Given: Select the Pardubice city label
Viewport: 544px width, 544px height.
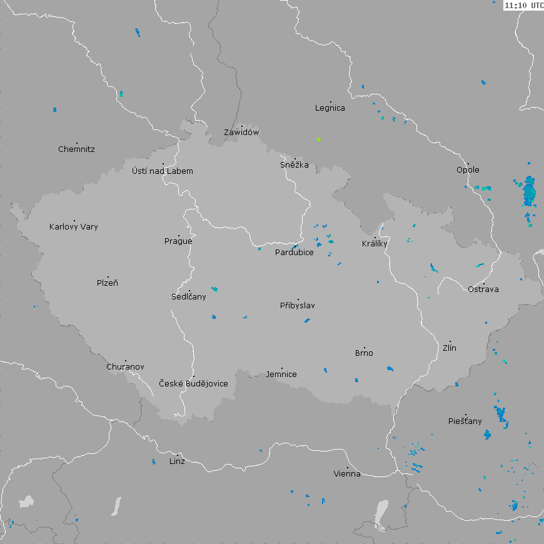Looking at the screenshot, I should point(295,253).
